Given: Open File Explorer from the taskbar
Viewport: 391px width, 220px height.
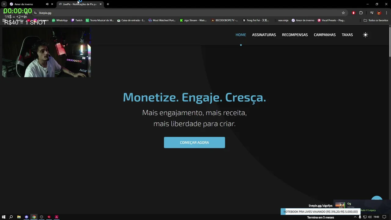Looking at the screenshot, I should (x=19, y=217).
